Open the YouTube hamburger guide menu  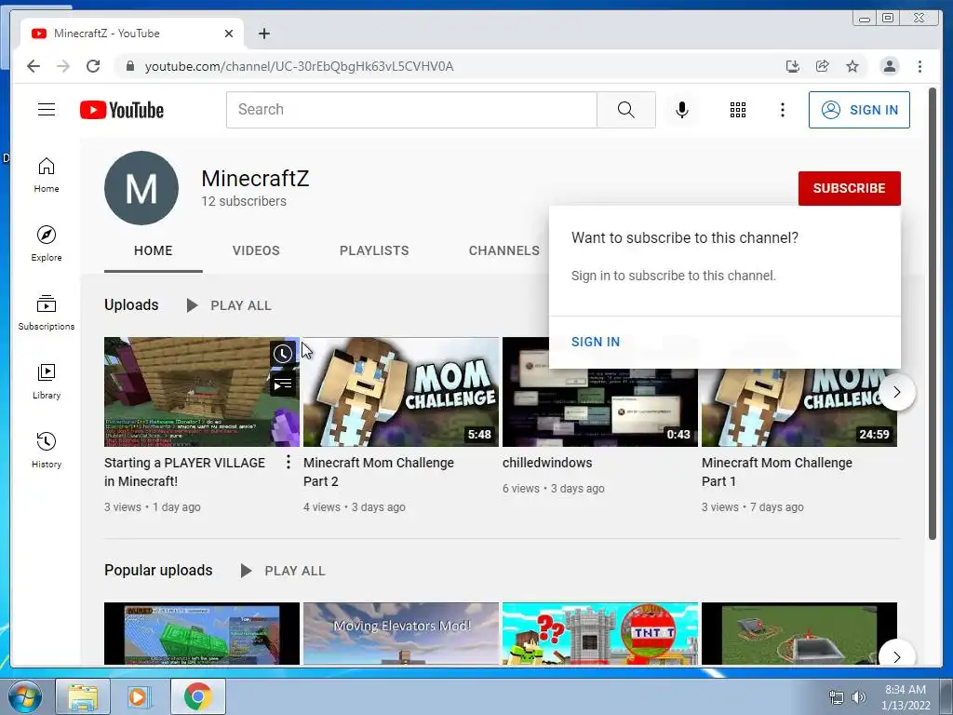tap(47, 110)
